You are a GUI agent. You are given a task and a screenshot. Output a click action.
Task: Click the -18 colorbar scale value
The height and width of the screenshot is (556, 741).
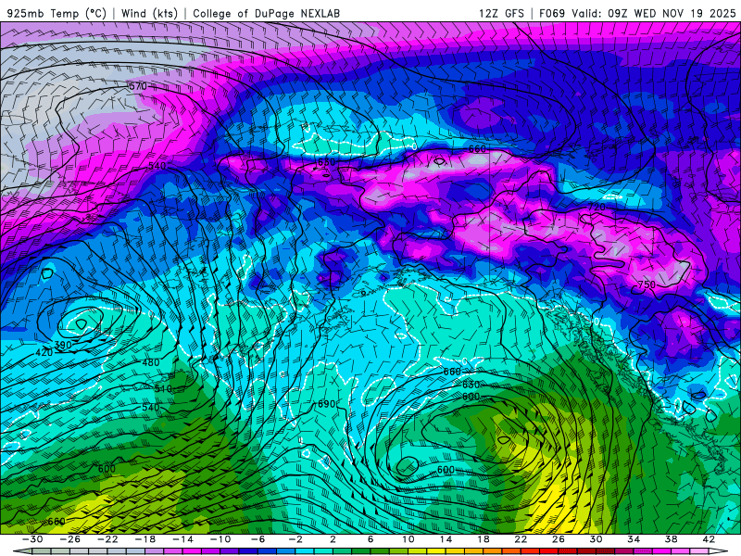point(145,539)
